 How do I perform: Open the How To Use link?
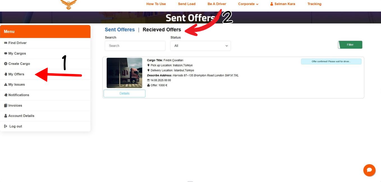pyautogui.click(x=156, y=4)
